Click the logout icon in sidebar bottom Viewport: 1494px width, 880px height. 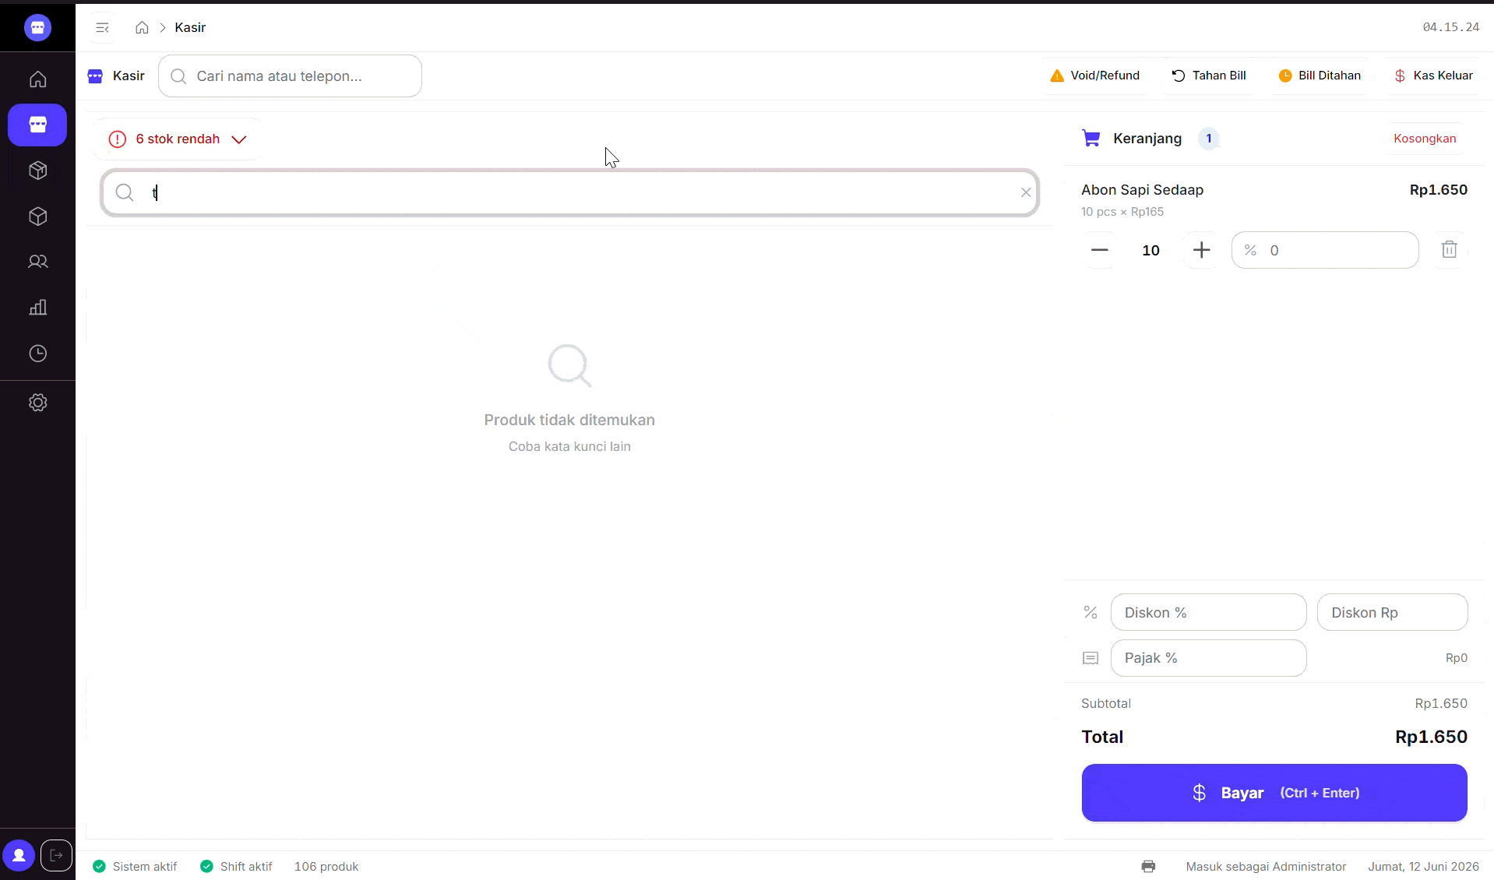click(x=56, y=855)
